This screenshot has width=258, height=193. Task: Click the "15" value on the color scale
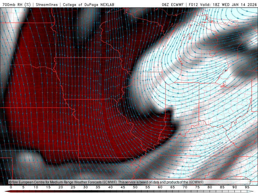click(48, 187)
